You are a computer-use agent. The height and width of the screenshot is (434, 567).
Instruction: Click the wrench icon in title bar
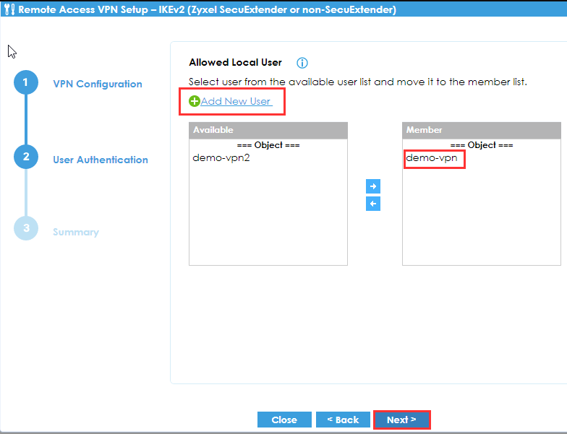click(x=9, y=10)
